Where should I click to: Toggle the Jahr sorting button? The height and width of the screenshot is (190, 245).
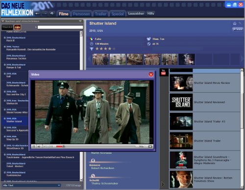click(17, 27)
